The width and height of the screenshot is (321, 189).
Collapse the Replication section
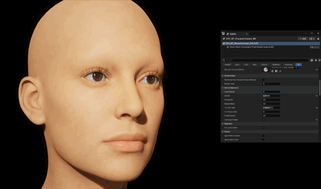click(x=223, y=124)
